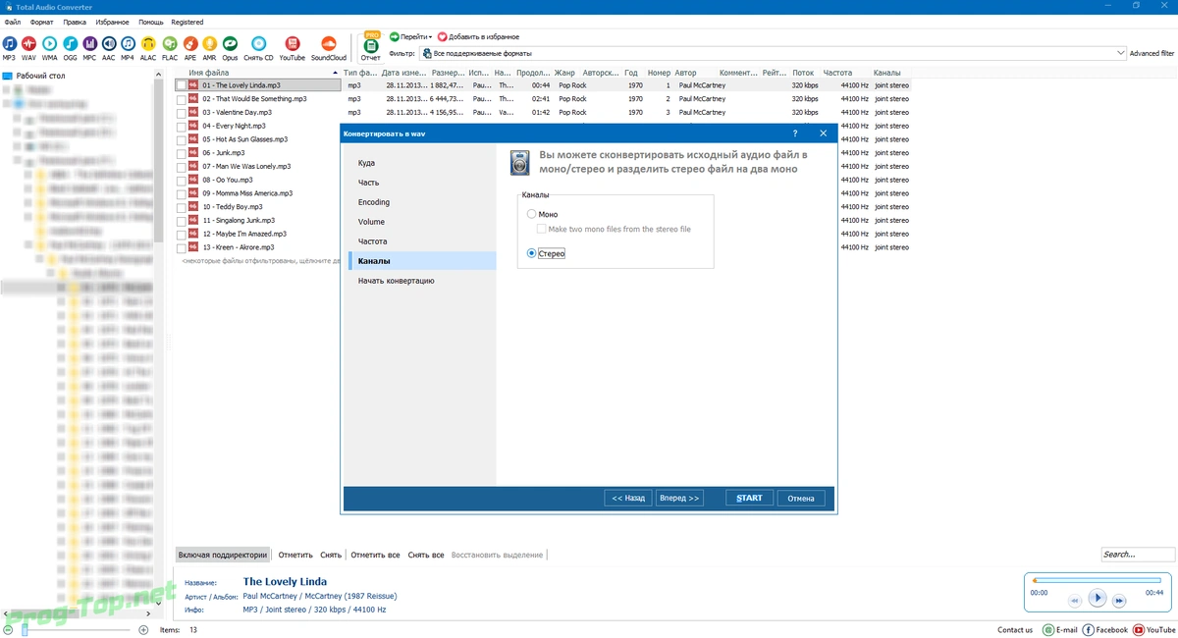Click the dialog help question mark
Viewport: 1178px width, 638px height.
[x=795, y=133]
